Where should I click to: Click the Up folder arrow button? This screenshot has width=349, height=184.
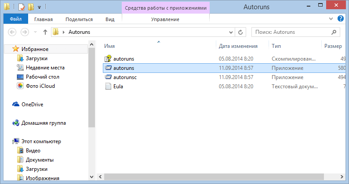tap(45, 32)
